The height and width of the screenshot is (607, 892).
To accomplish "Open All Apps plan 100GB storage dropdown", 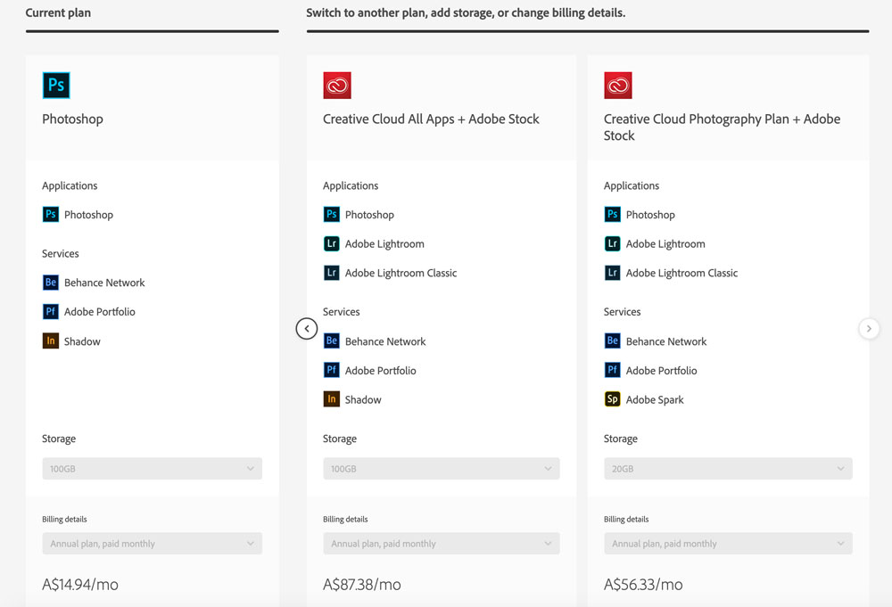I will pyautogui.click(x=442, y=469).
